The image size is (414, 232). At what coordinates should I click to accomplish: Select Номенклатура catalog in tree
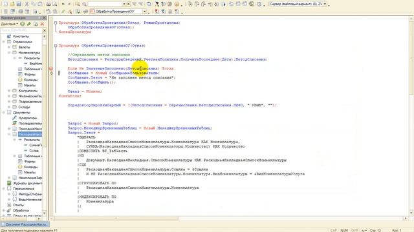(x=29, y=53)
